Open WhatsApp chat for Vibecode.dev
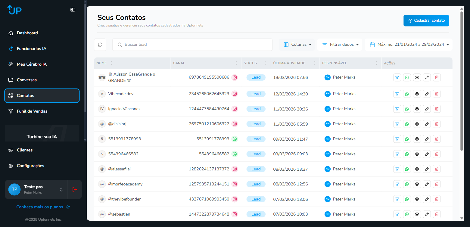This screenshot has width=470, height=227. click(407, 94)
